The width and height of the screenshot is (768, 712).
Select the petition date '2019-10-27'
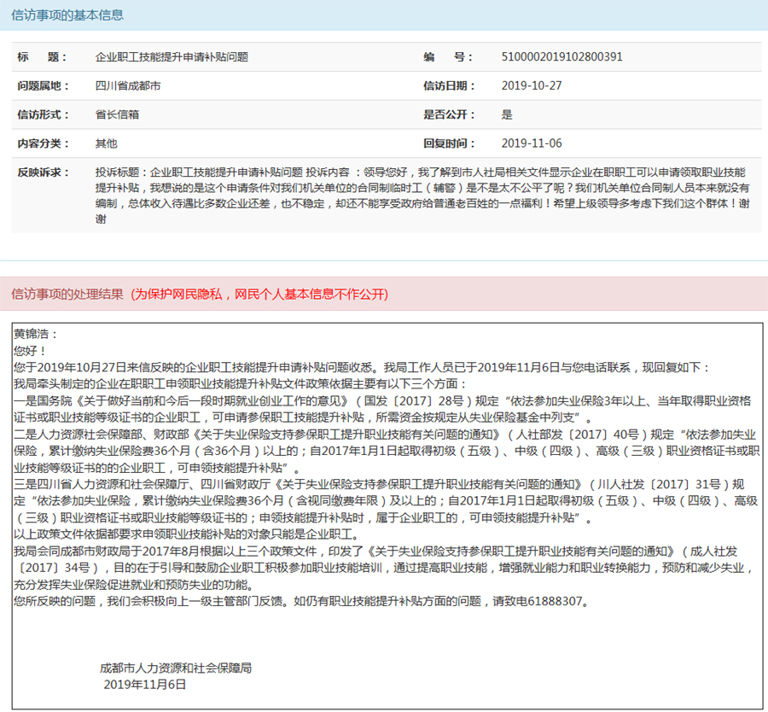coord(532,85)
